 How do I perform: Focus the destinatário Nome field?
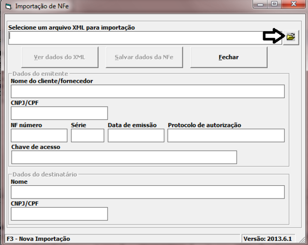(147, 192)
